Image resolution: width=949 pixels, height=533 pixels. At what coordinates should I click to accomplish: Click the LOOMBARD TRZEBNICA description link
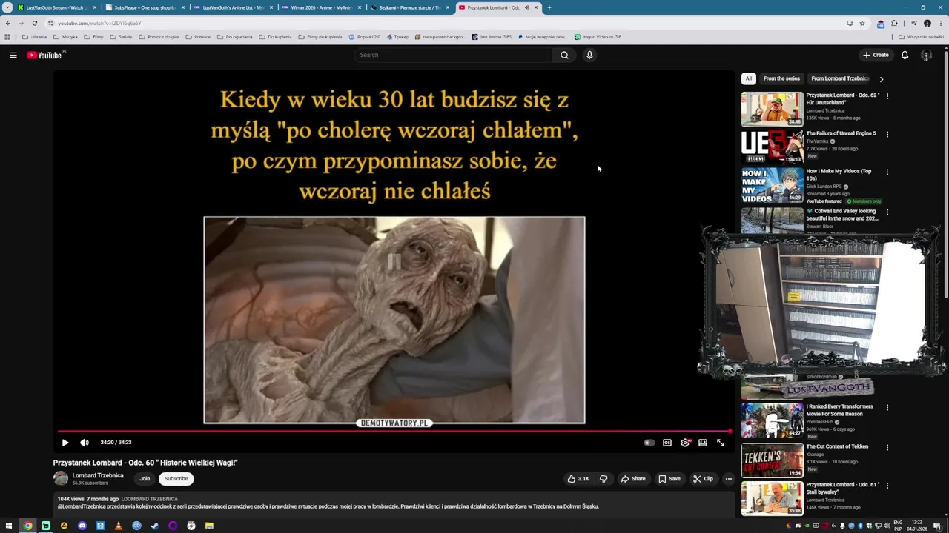click(x=149, y=499)
